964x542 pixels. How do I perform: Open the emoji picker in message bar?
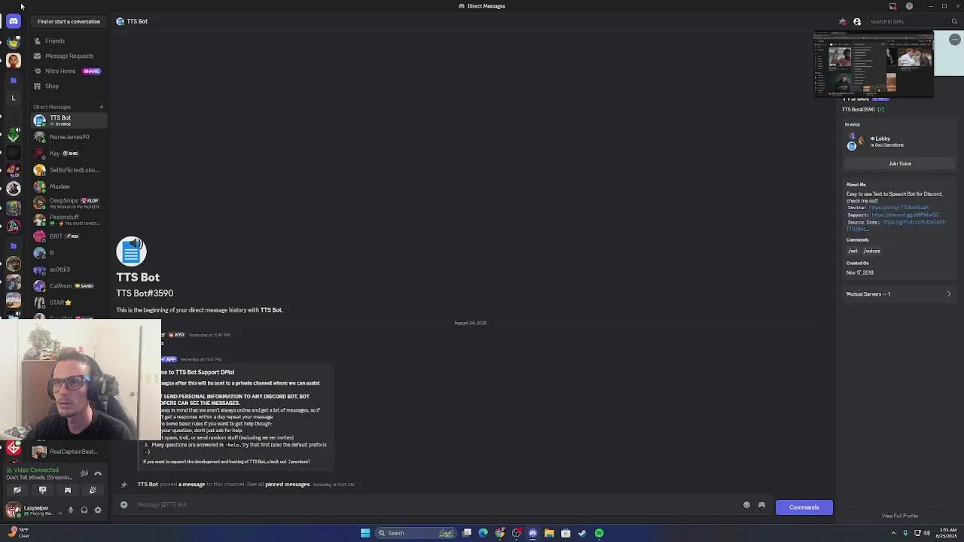point(746,505)
